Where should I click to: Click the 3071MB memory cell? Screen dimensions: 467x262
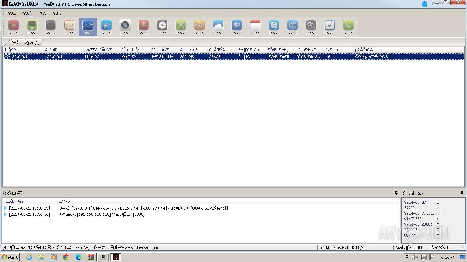click(x=187, y=57)
